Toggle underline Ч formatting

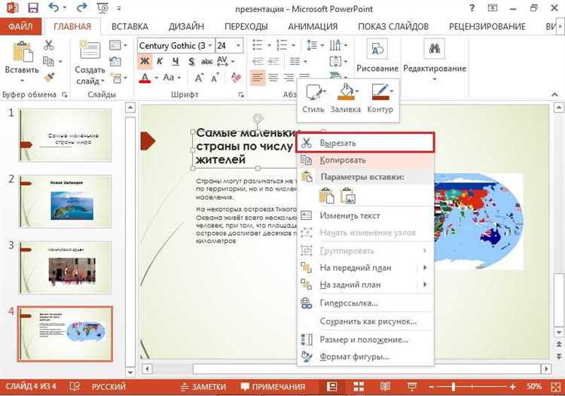pos(176,62)
